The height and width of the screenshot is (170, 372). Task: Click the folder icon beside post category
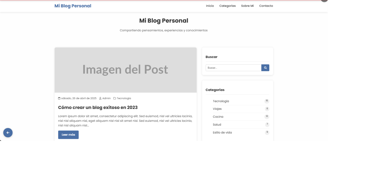(115, 98)
